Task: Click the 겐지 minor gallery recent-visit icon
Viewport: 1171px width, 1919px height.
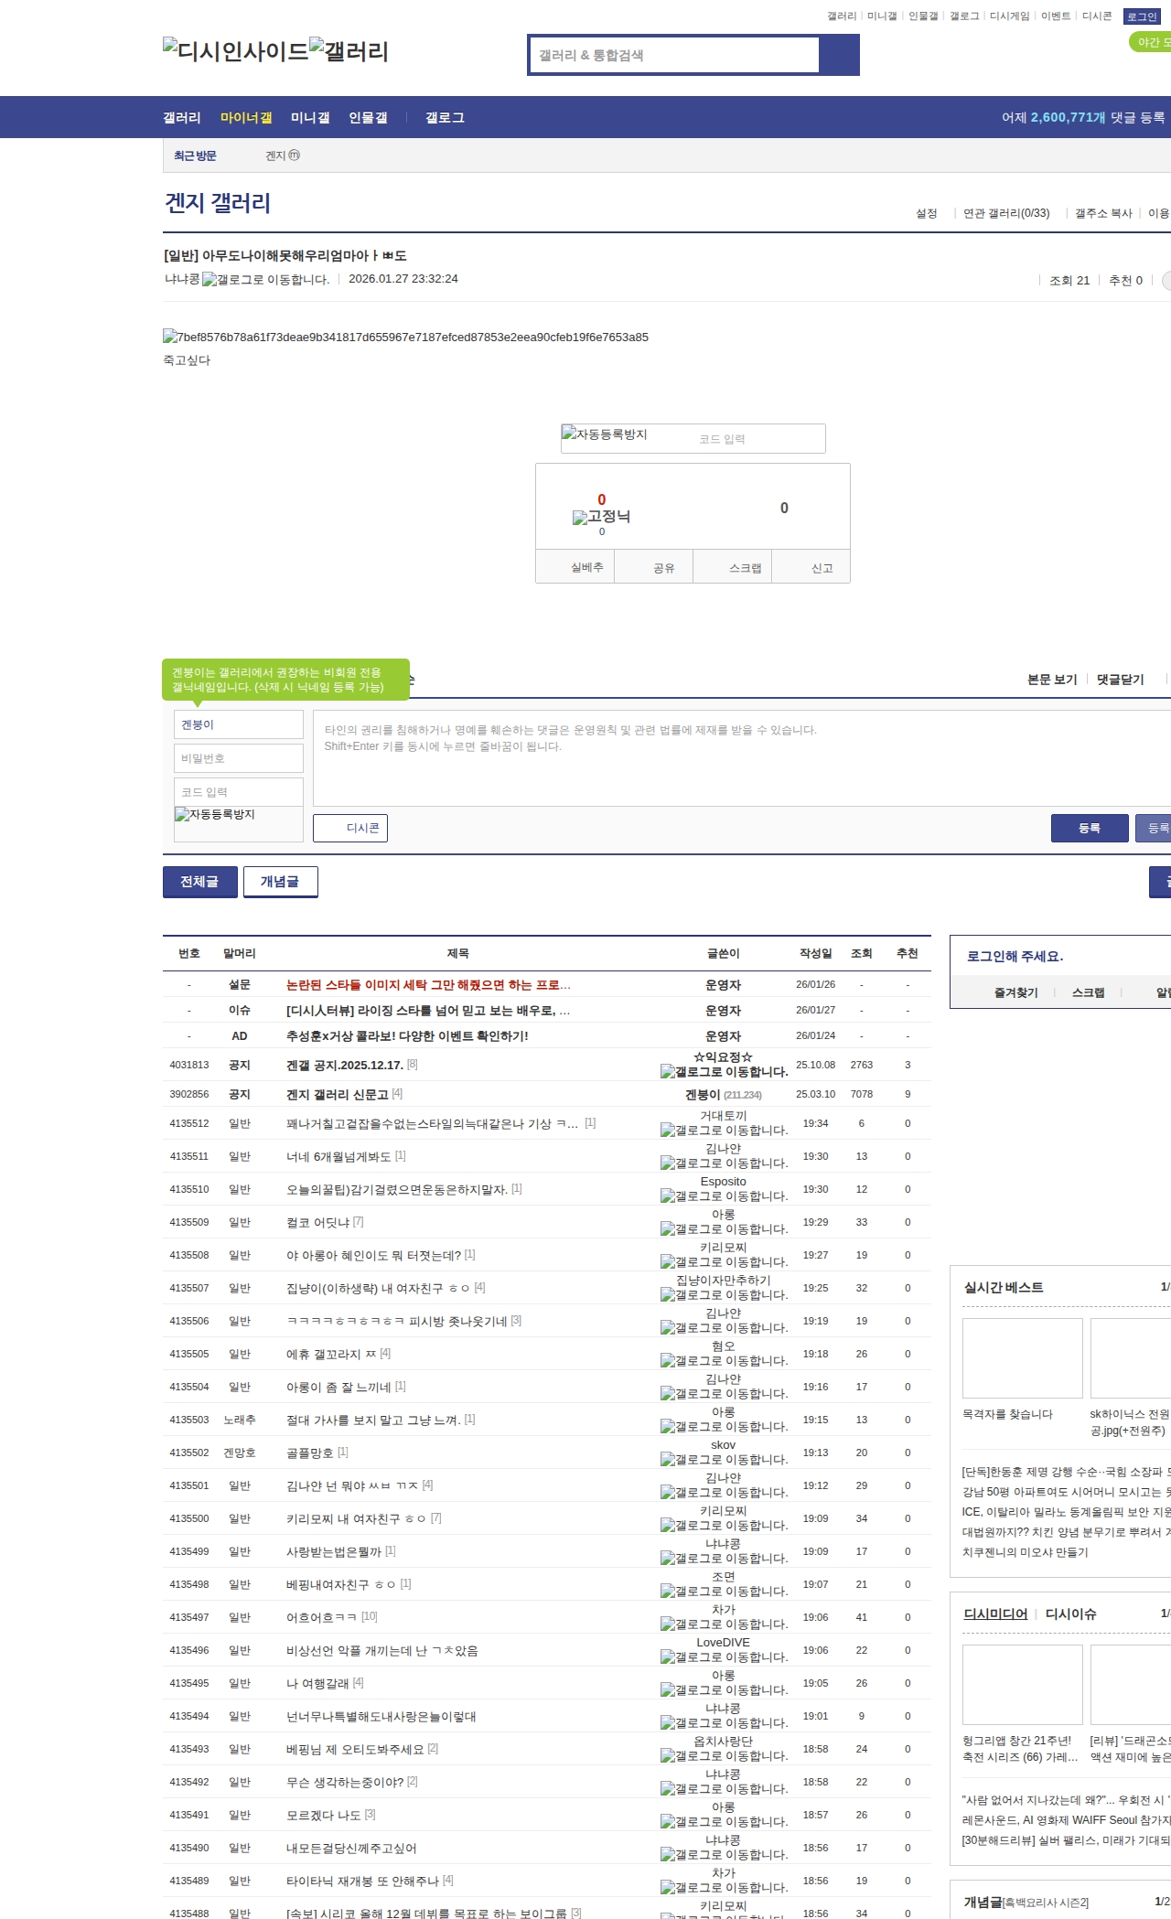Action: 294,155
